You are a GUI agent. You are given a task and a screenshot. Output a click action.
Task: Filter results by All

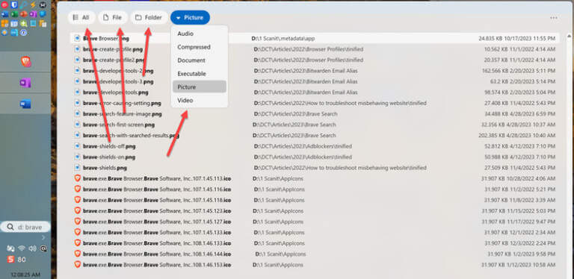point(81,17)
